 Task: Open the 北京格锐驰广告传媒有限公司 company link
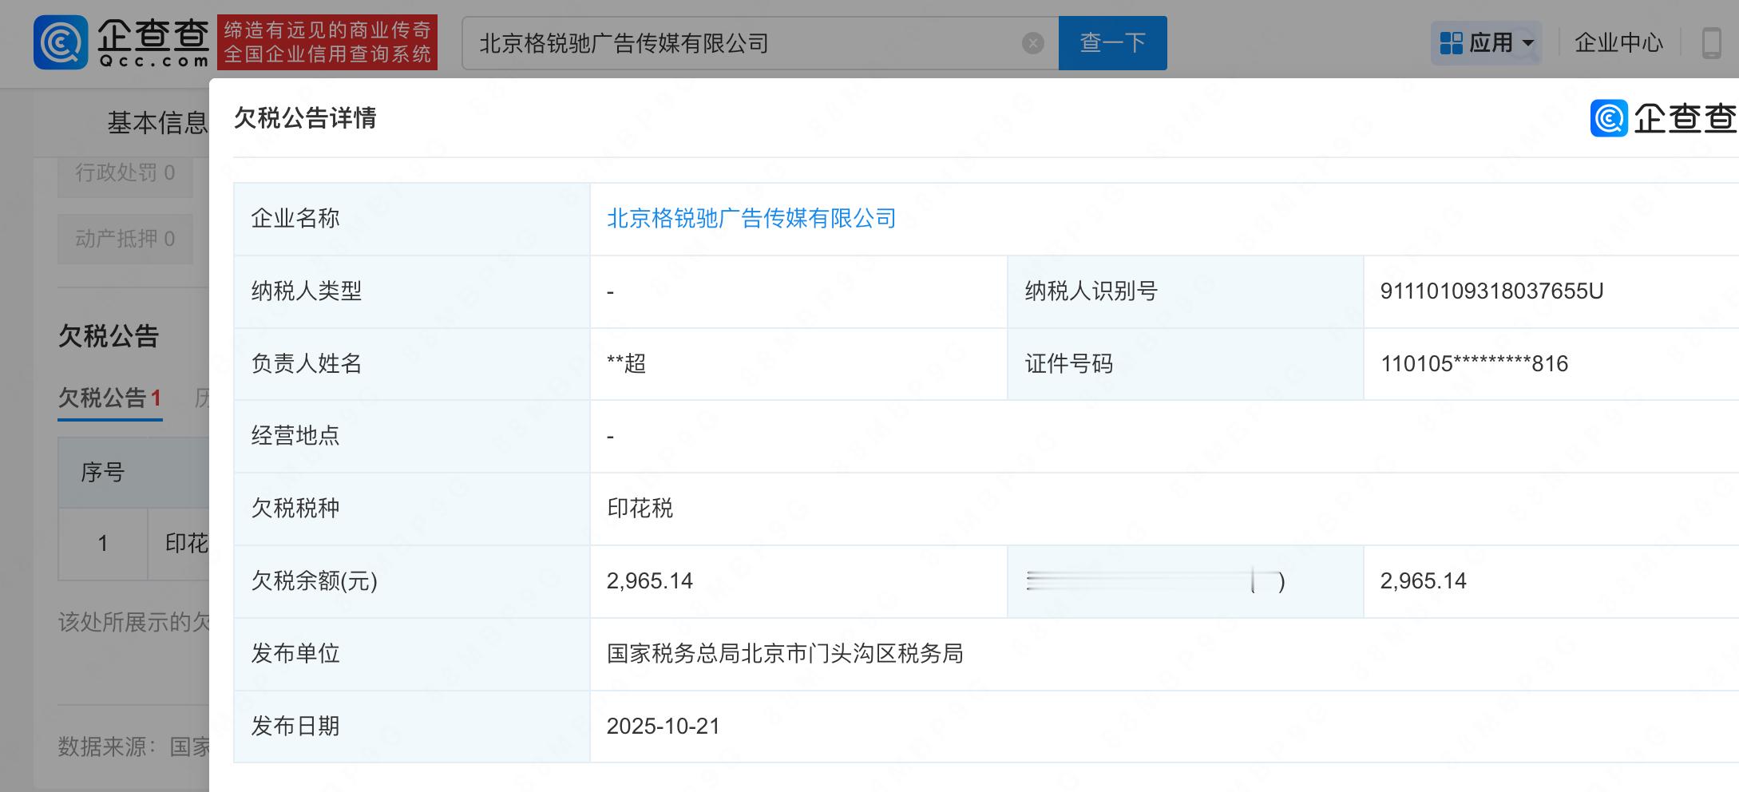[751, 219]
